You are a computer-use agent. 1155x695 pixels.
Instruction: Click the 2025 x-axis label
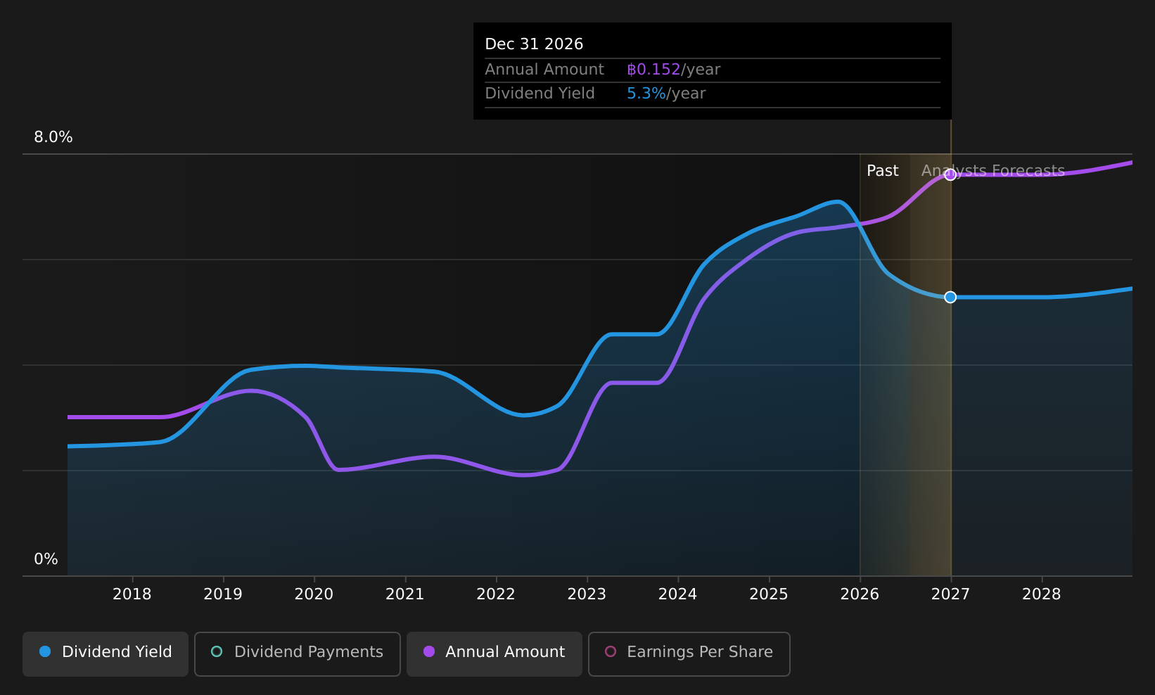pos(769,594)
